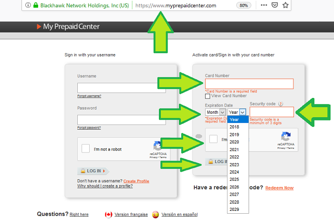Click reCAPTCHA logo in username sign-in panel
Image resolution: width=334 pixels, height=219 pixels.
point(157,145)
